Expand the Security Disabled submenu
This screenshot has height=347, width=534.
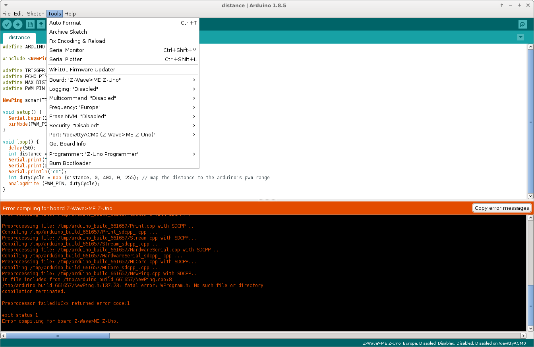(x=123, y=126)
